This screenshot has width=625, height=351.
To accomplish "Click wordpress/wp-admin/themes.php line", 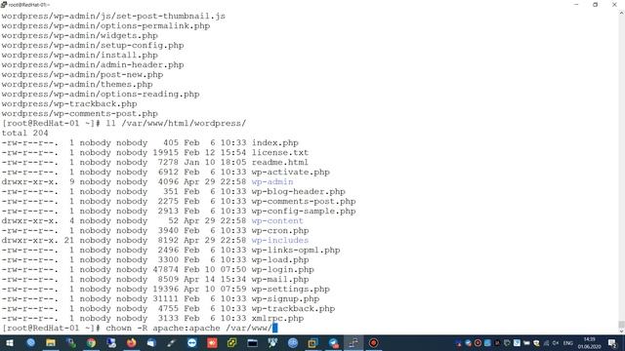I will pos(77,85).
